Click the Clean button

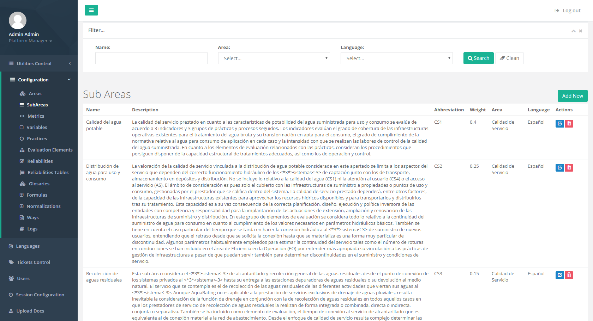click(x=509, y=58)
